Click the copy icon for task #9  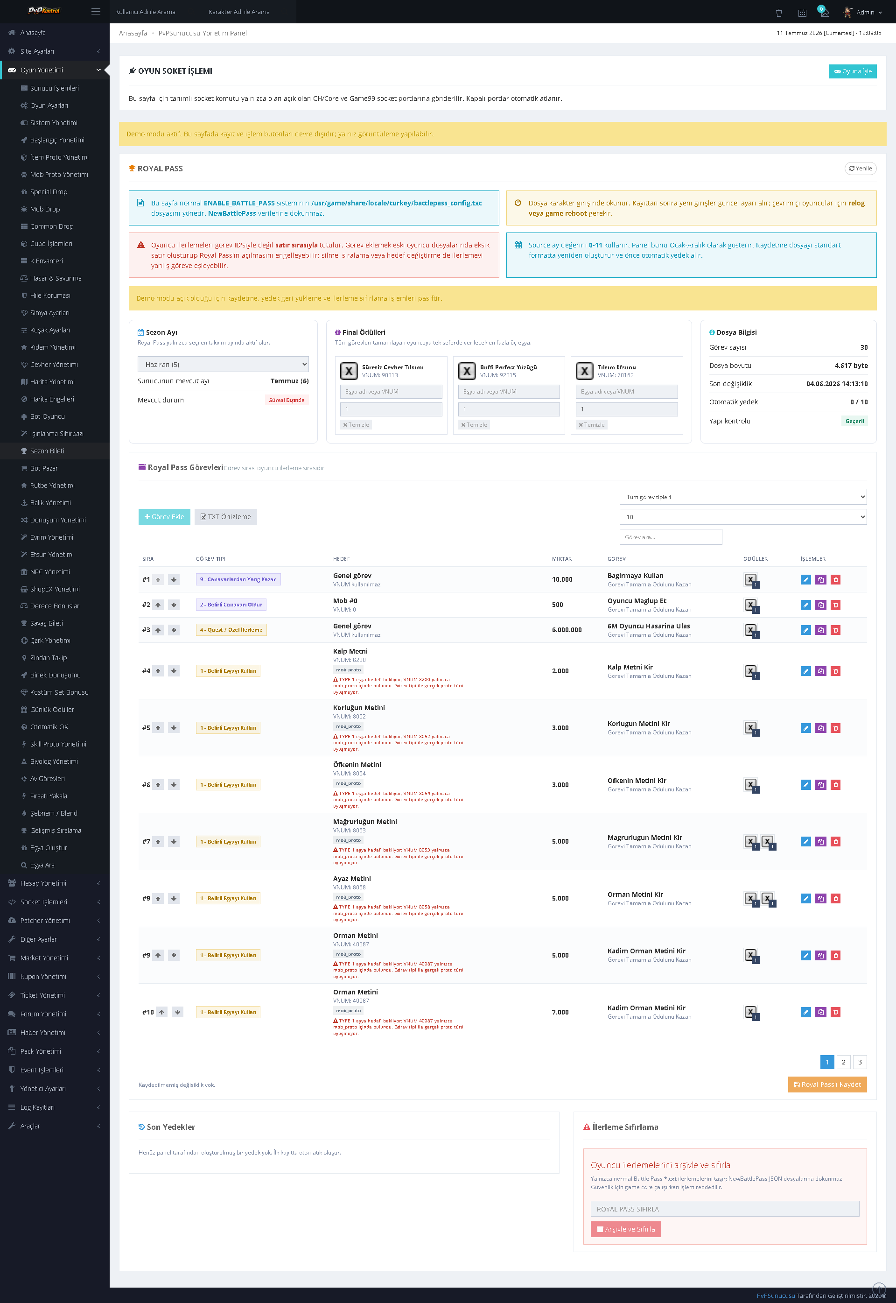tap(821, 955)
